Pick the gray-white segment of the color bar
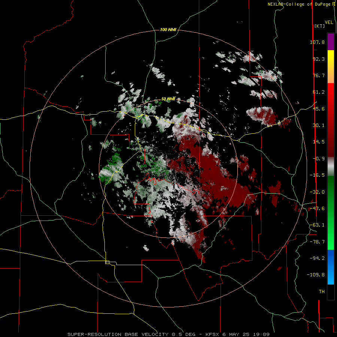The width and height of the screenshot is (337, 337). point(331,167)
